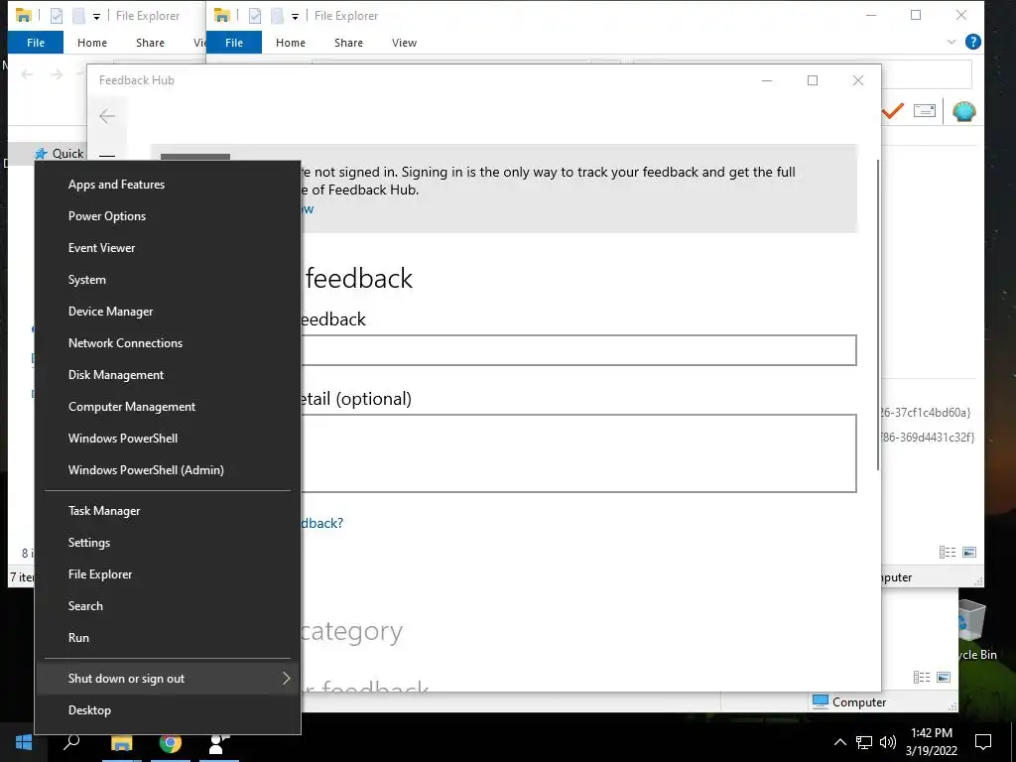Screen dimensions: 1016x762
Task: Click the back arrow in left File Explorer
Action: click(x=27, y=74)
